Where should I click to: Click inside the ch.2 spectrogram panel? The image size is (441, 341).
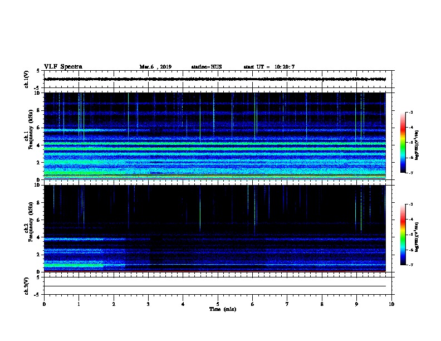[x=215, y=228]
